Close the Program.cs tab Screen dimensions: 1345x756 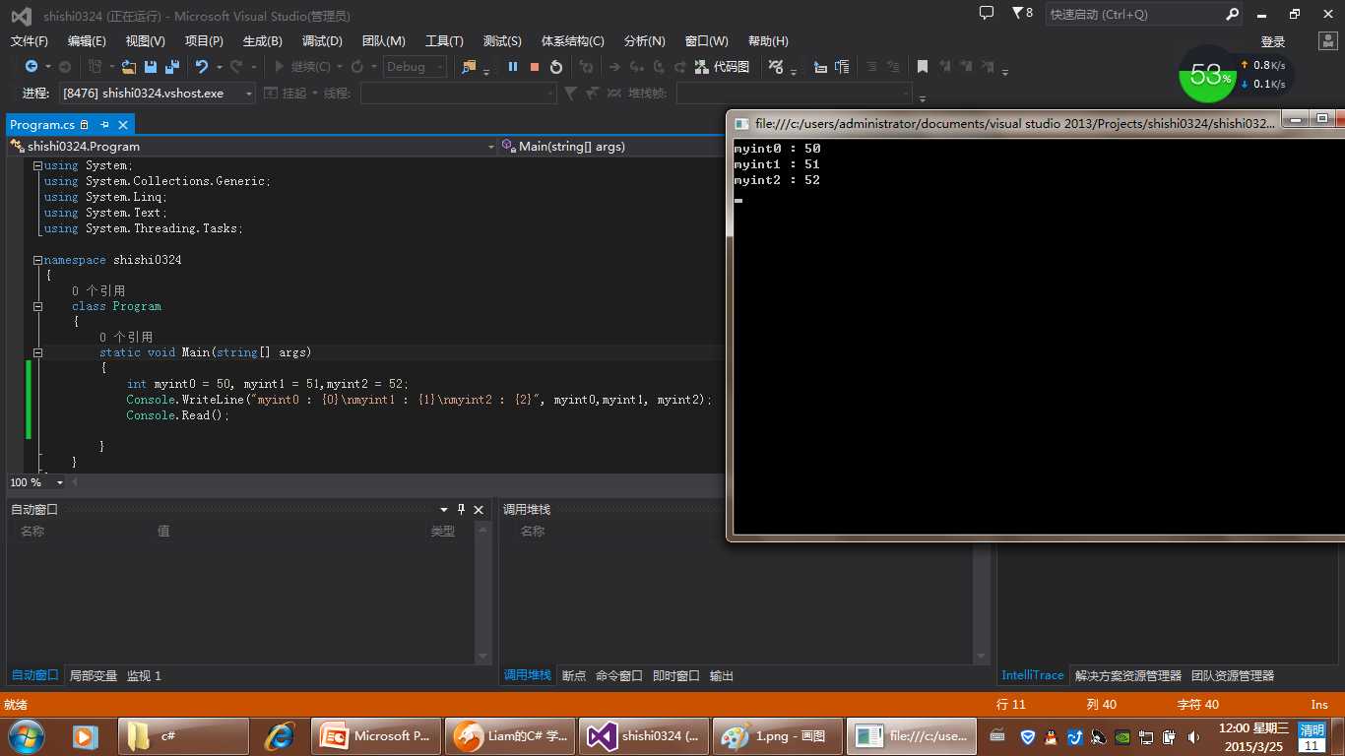click(x=123, y=125)
